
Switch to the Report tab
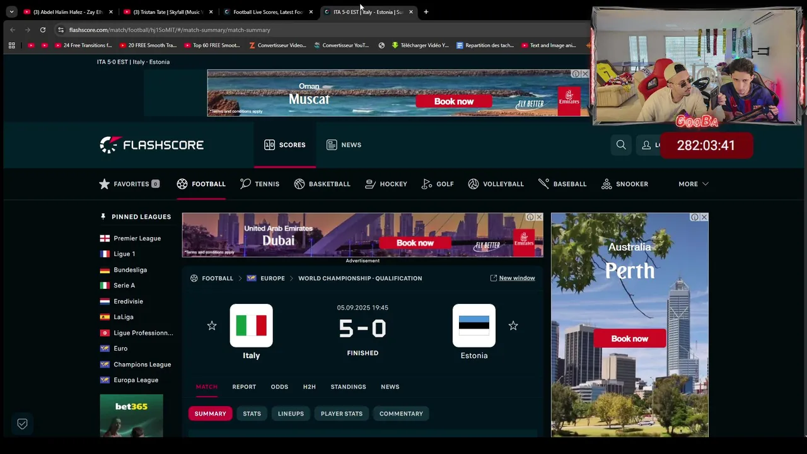point(244,387)
